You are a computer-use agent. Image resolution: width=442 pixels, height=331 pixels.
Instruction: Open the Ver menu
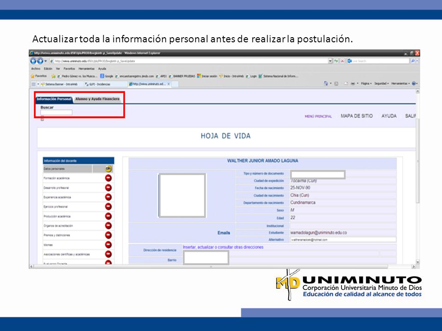pos(58,68)
